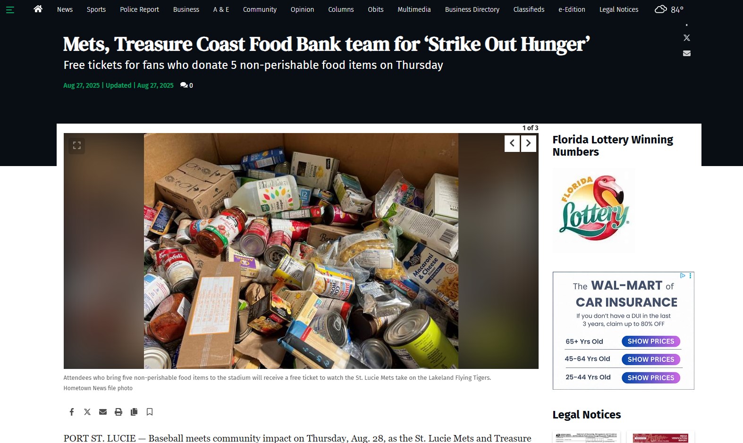Save the article with the bookmark icon
Screen dimensions: 743x443
click(150, 412)
